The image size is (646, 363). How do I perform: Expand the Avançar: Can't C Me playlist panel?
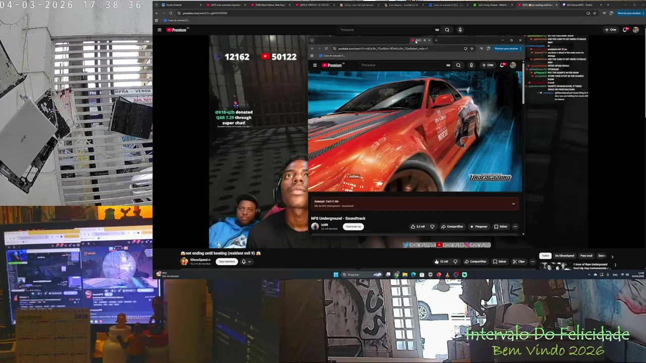click(x=513, y=204)
